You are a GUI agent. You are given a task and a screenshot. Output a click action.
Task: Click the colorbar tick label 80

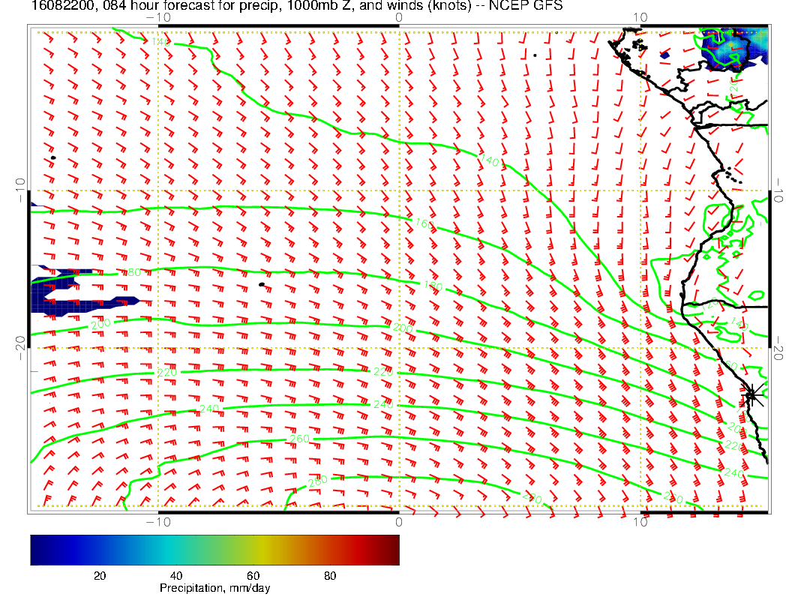click(329, 576)
